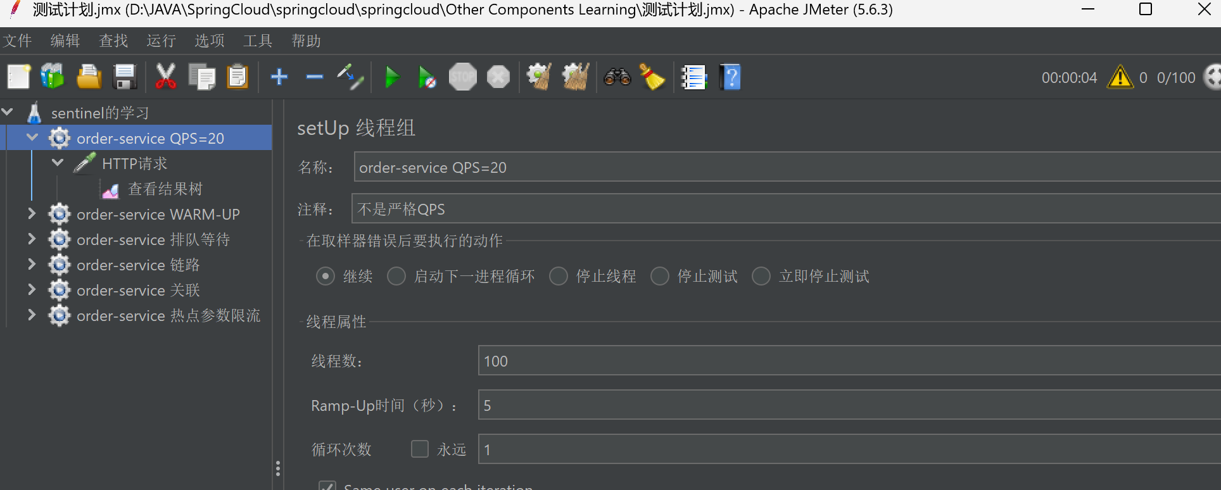
Task: Click the JMeter feather title icon
Action: pos(15,9)
